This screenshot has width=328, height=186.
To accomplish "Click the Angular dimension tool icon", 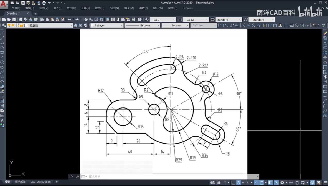I will [x=259, y=25].
